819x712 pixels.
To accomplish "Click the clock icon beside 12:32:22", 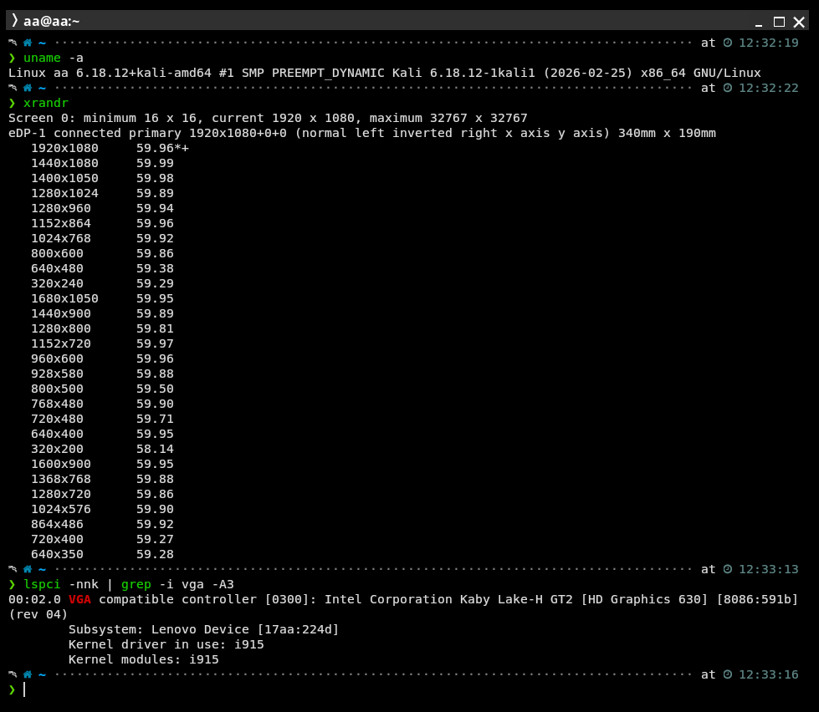I will click(x=728, y=88).
